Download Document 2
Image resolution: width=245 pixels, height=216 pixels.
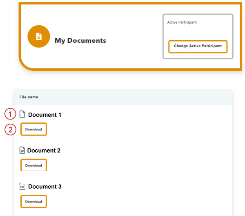33,165
